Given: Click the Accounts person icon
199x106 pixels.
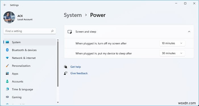Looking at the screenshot, I should 7,81.
